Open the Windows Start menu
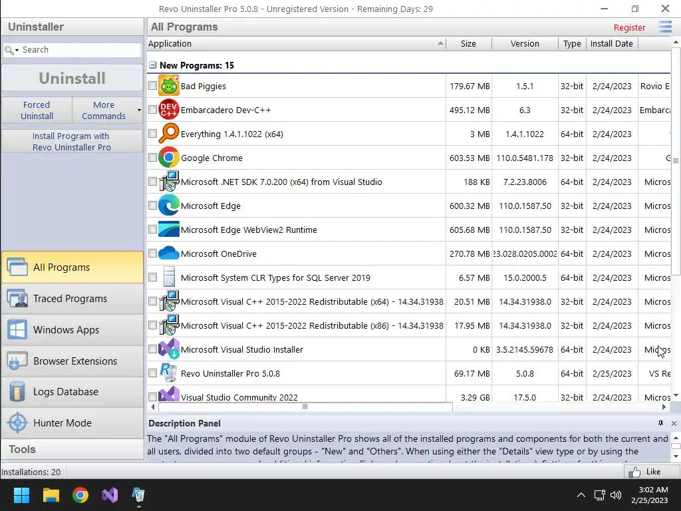Image resolution: width=681 pixels, height=511 pixels. [21, 495]
